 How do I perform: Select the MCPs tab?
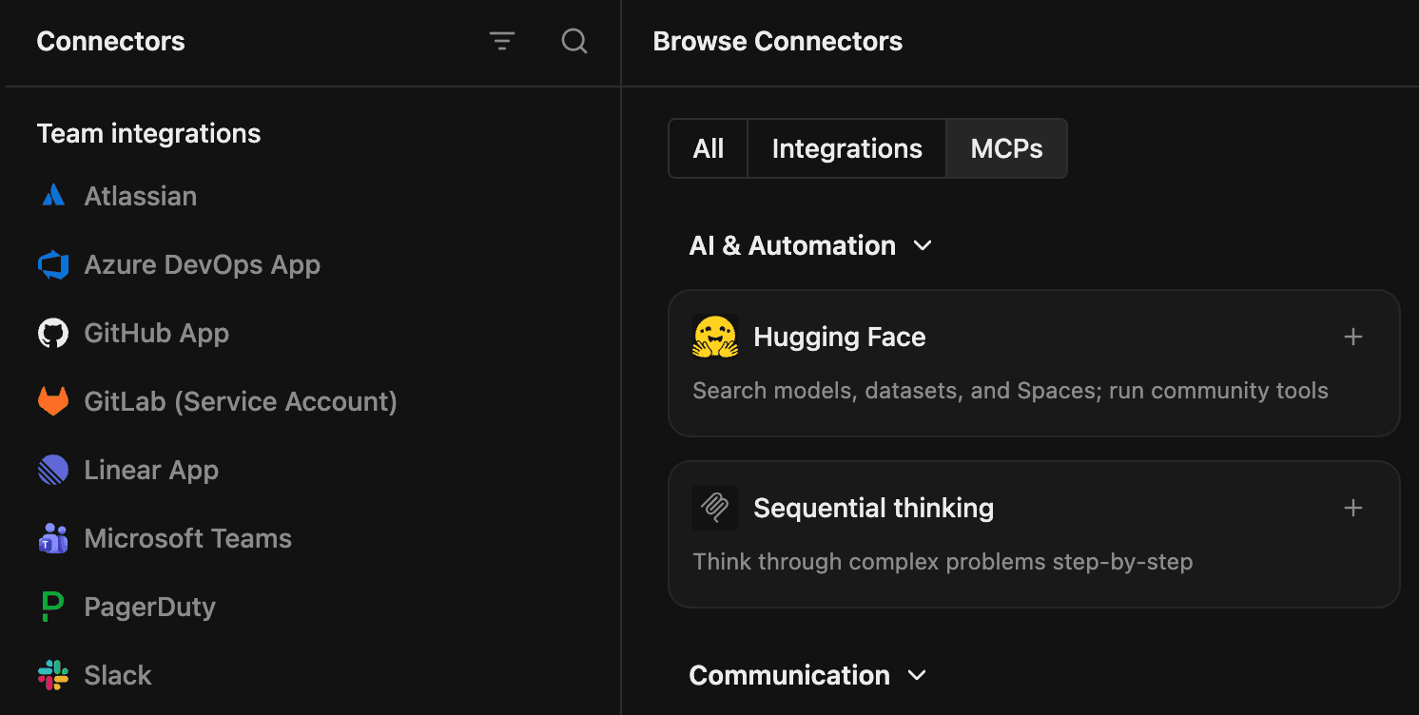tap(1007, 148)
